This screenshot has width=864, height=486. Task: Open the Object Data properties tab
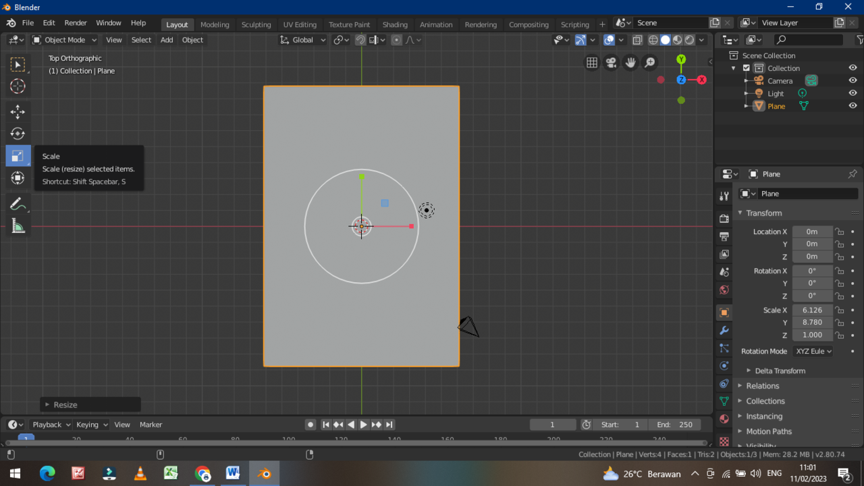724,401
